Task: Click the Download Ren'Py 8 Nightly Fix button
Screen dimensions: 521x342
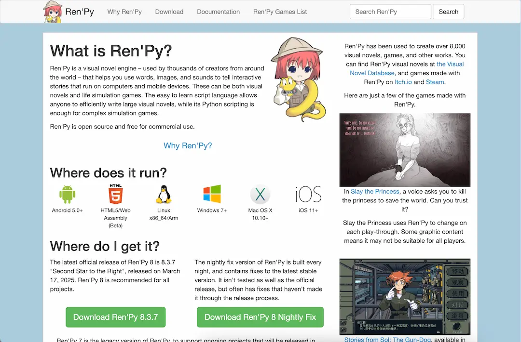Action: pos(260,317)
